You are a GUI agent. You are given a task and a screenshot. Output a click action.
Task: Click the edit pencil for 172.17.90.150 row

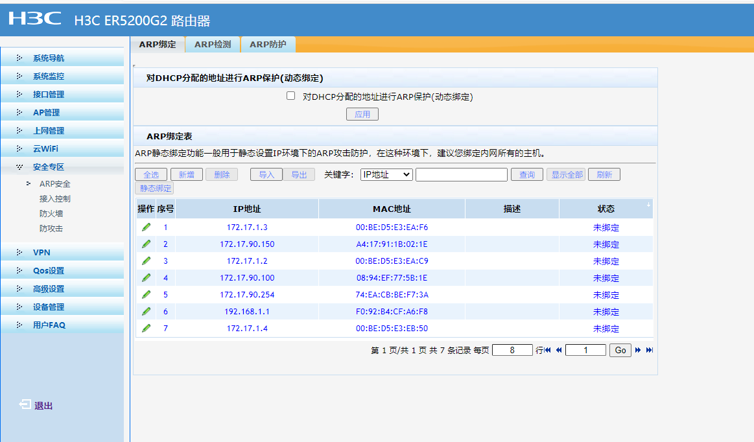click(x=146, y=244)
